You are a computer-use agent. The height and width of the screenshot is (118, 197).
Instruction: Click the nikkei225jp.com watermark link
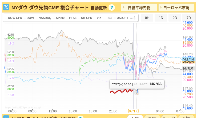tap(23, 108)
